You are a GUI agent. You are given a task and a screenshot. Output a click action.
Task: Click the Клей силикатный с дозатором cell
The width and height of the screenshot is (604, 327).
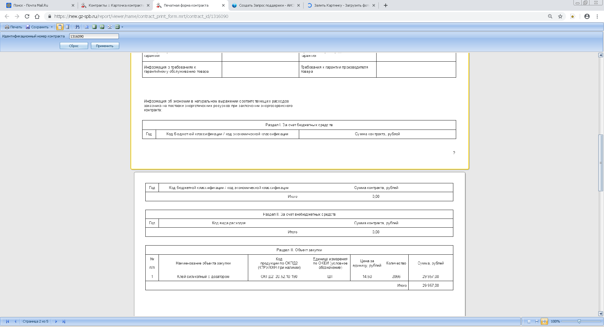(203, 277)
